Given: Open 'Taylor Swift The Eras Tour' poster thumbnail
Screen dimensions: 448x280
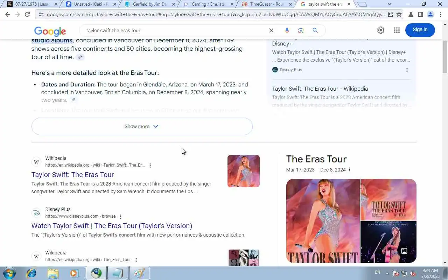Looking at the screenshot, I should tap(388, 199).
